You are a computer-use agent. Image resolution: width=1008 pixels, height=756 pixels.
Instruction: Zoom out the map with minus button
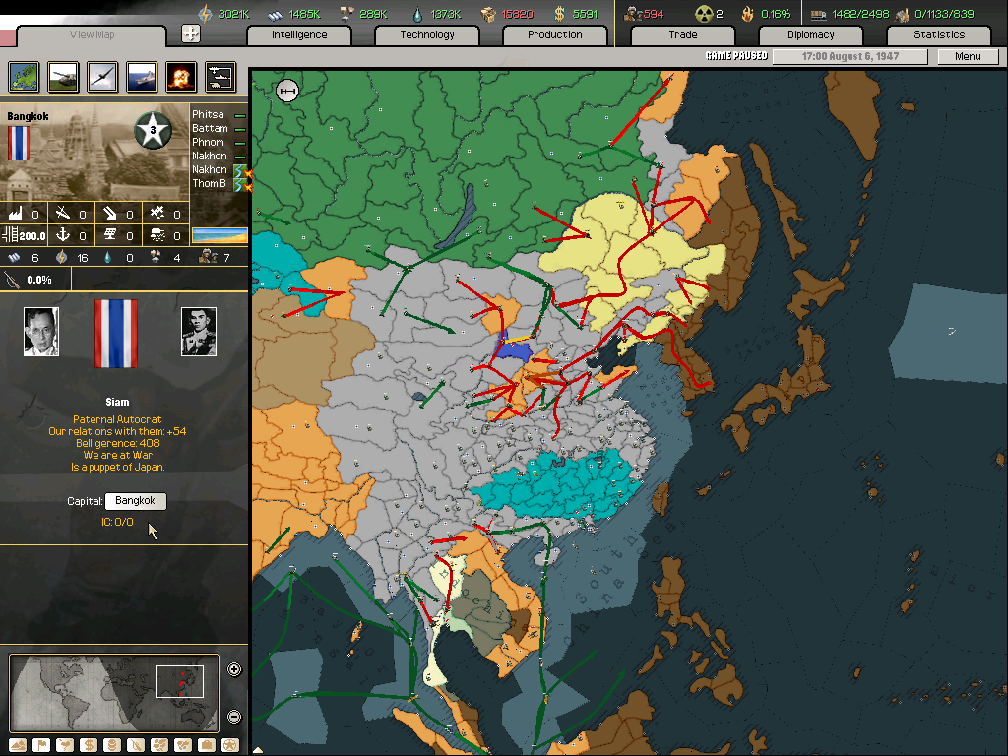(x=234, y=717)
